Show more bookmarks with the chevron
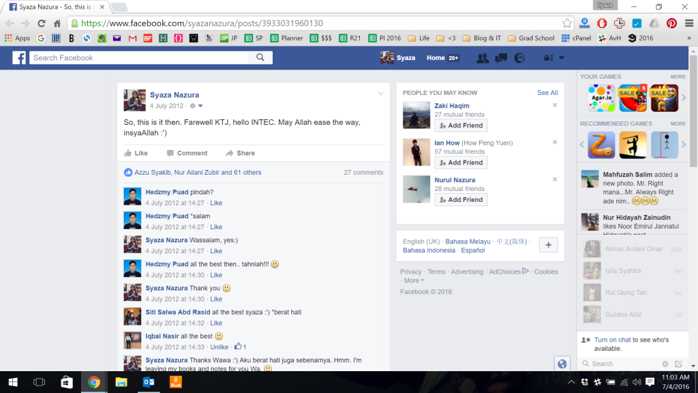The height and width of the screenshot is (393, 698). tap(688, 38)
